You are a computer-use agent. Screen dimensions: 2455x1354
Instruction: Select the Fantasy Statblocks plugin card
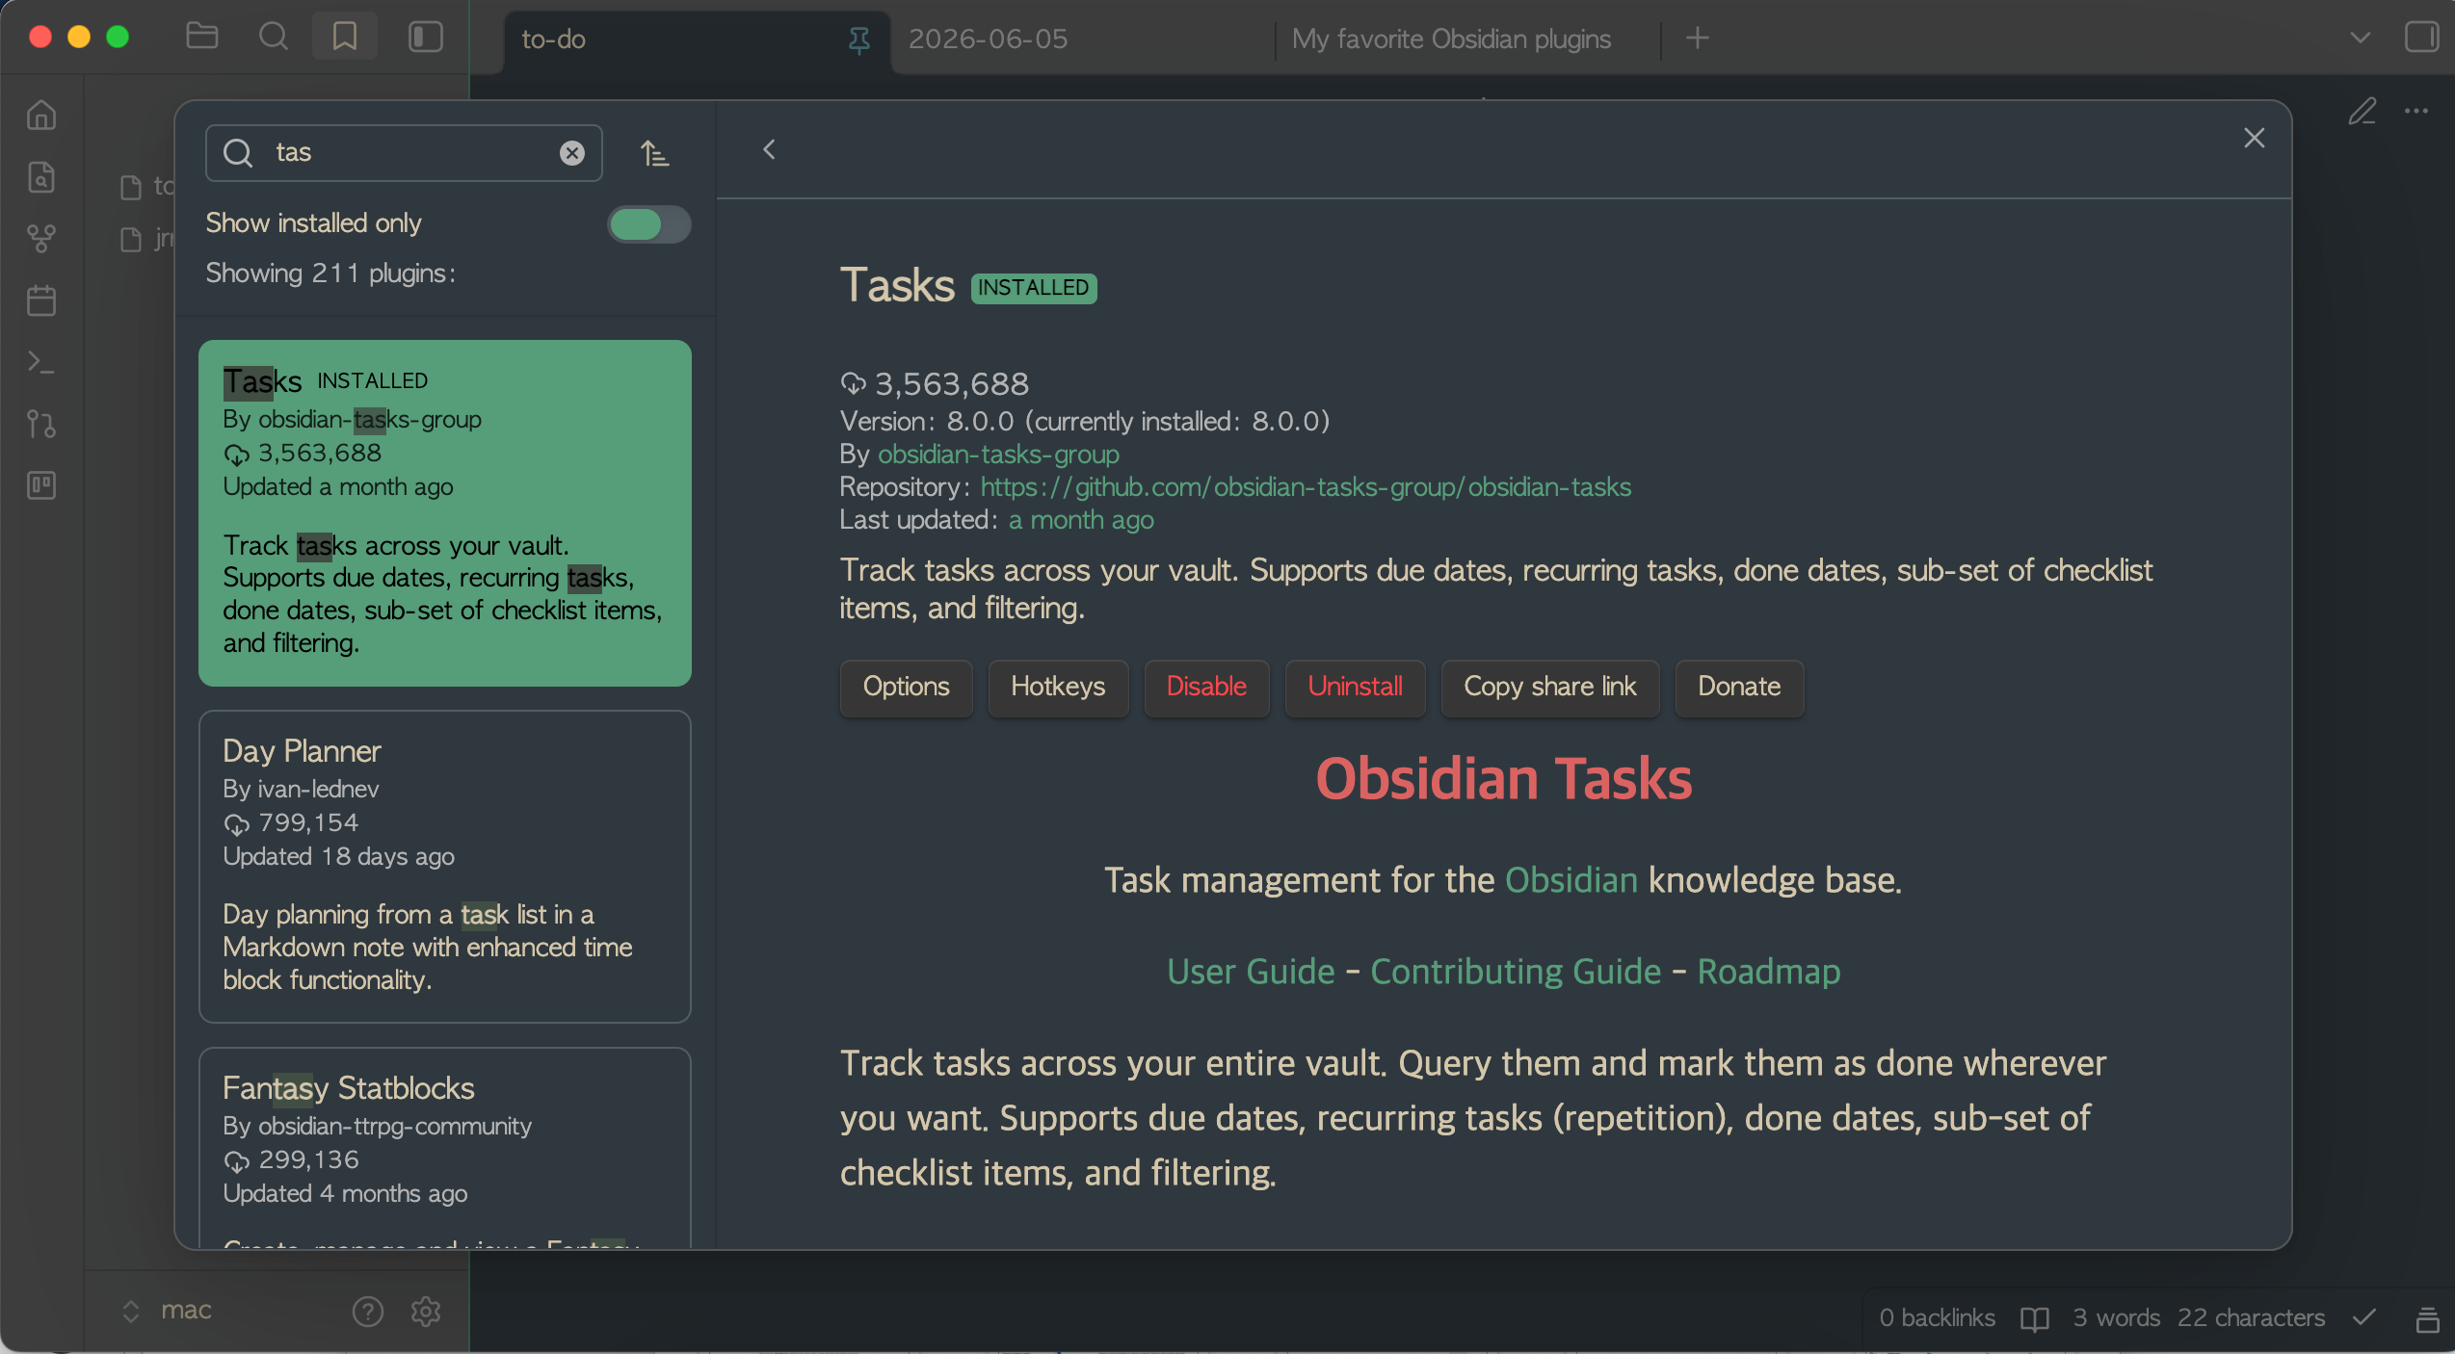pos(444,1148)
